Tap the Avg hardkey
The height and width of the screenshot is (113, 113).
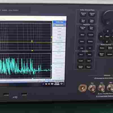[82, 48]
